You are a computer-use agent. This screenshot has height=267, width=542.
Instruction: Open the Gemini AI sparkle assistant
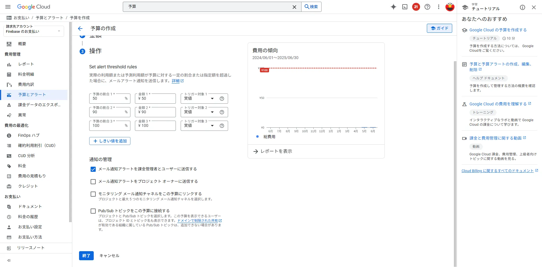pos(393,7)
